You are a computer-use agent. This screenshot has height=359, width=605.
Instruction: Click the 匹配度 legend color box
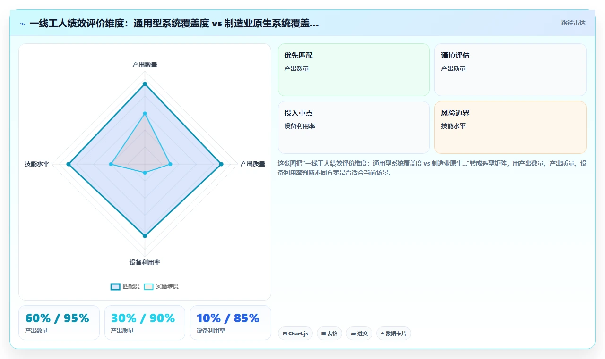pyautogui.click(x=115, y=286)
